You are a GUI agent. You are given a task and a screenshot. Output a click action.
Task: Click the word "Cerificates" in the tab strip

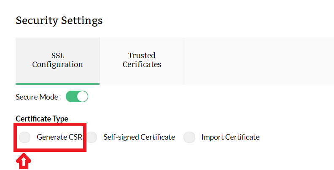coord(142,65)
